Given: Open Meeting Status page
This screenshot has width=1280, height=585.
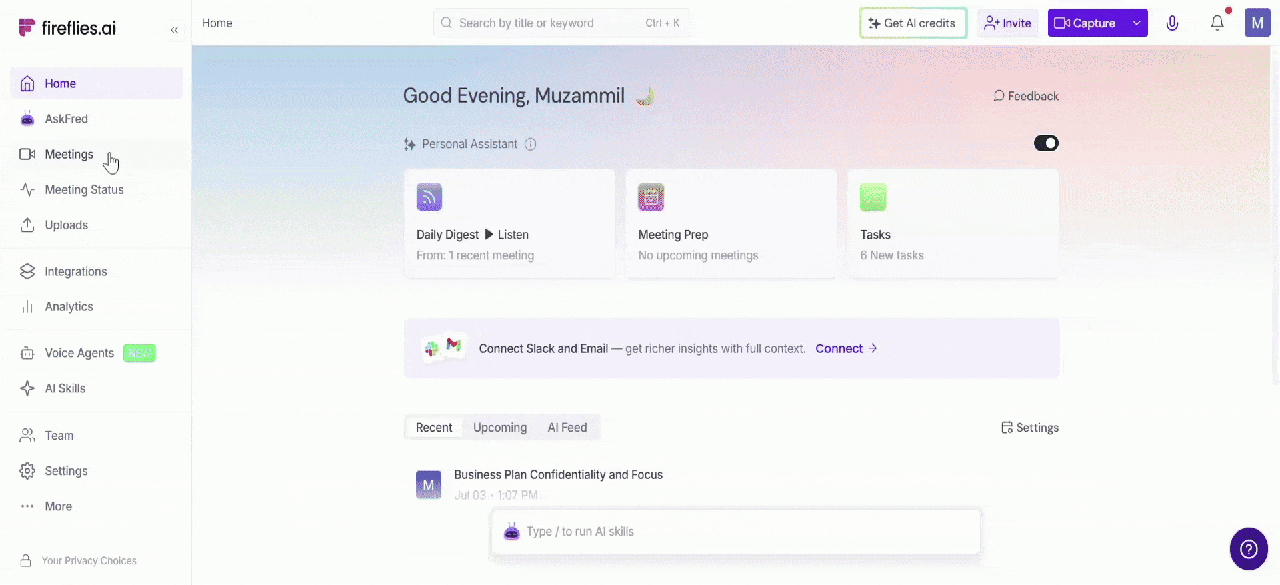Looking at the screenshot, I should point(97,189).
